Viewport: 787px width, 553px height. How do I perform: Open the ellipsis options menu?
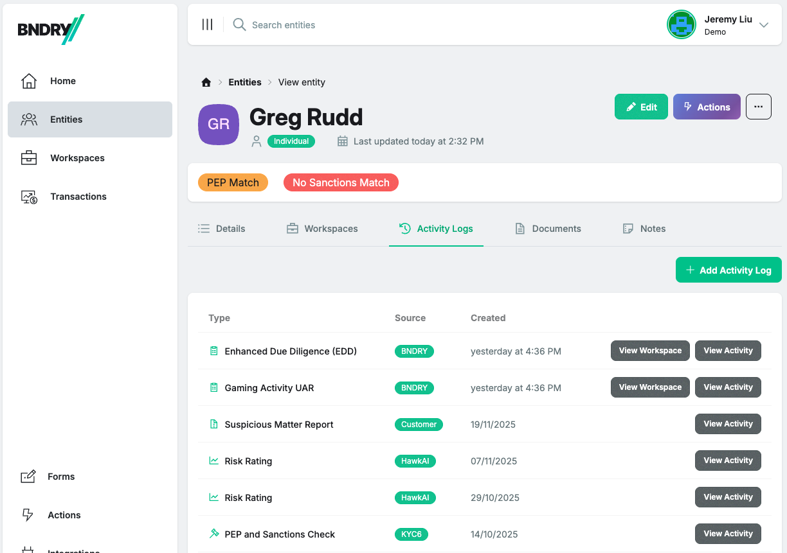click(x=758, y=107)
